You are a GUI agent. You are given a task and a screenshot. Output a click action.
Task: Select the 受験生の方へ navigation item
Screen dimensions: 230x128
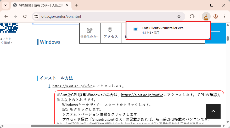90,33
